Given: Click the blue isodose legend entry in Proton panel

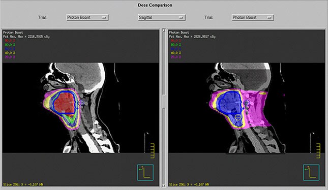Looking at the screenshot, I should click(10, 49).
